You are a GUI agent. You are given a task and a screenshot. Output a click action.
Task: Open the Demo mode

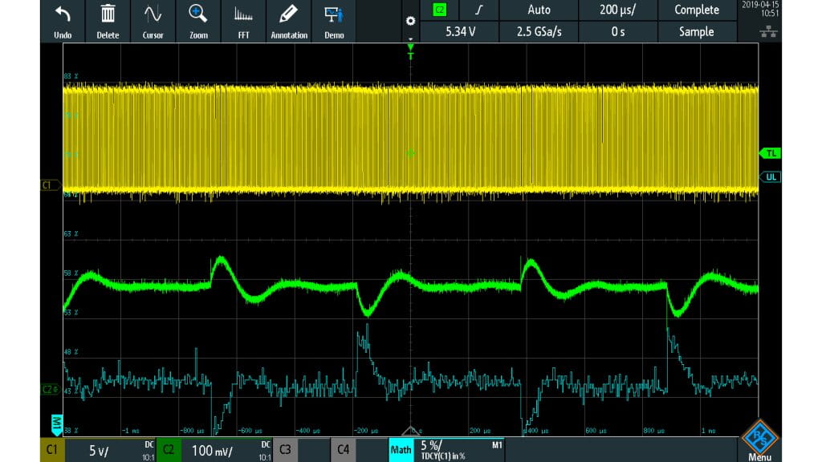(334, 20)
